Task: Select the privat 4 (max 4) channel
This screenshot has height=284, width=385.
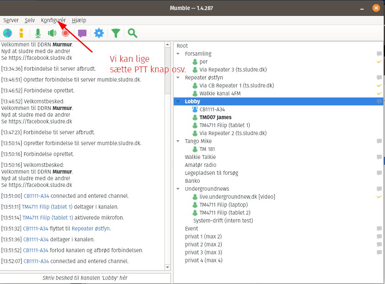Action: pos(204,261)
